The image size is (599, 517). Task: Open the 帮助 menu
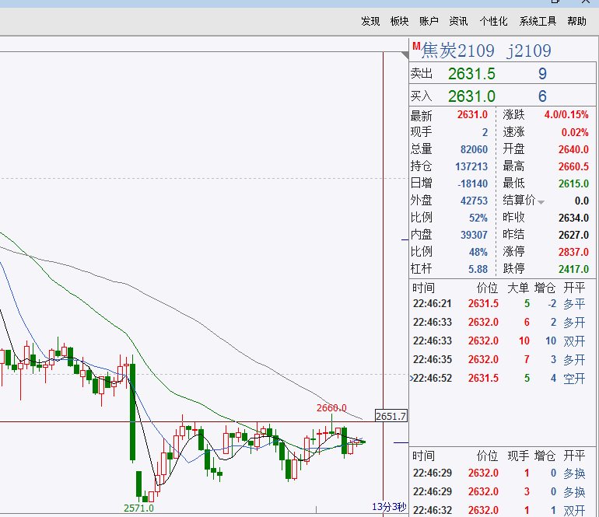[576, 21]
